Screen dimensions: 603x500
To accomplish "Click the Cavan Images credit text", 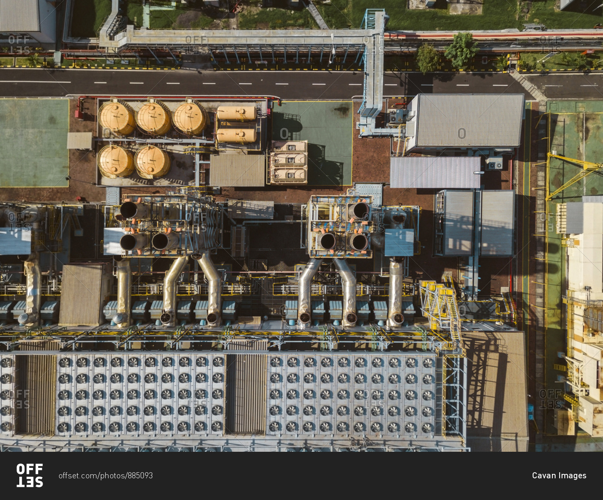I will tap(559, 475).
